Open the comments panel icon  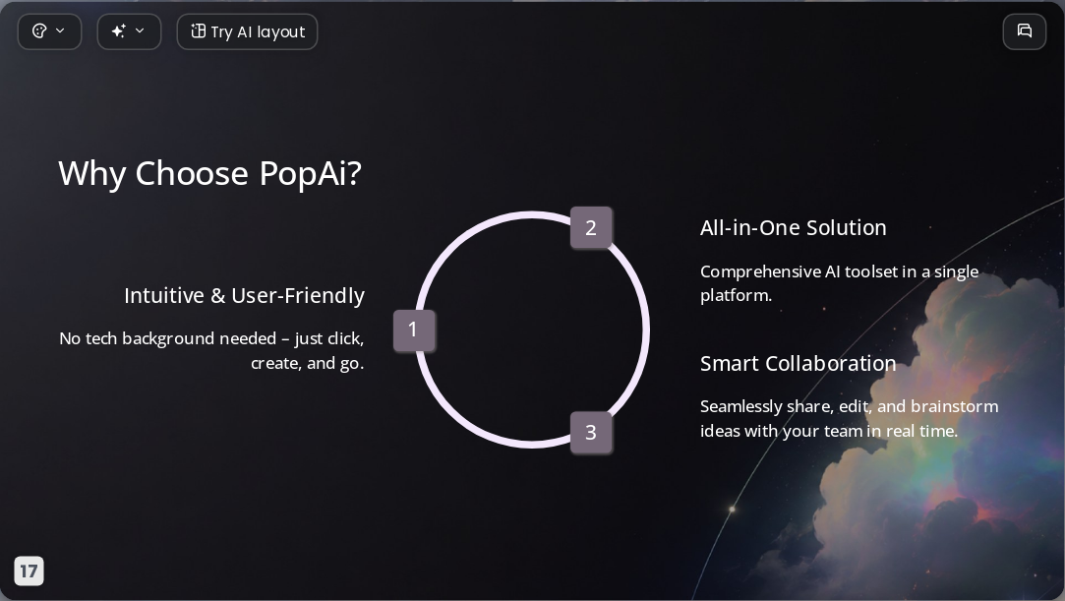[x=1025, y=31]
